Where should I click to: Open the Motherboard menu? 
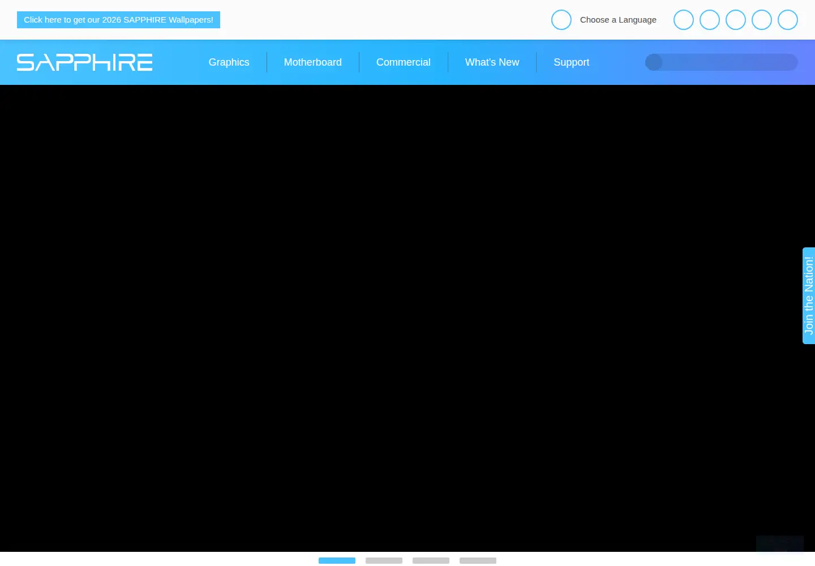313,62
